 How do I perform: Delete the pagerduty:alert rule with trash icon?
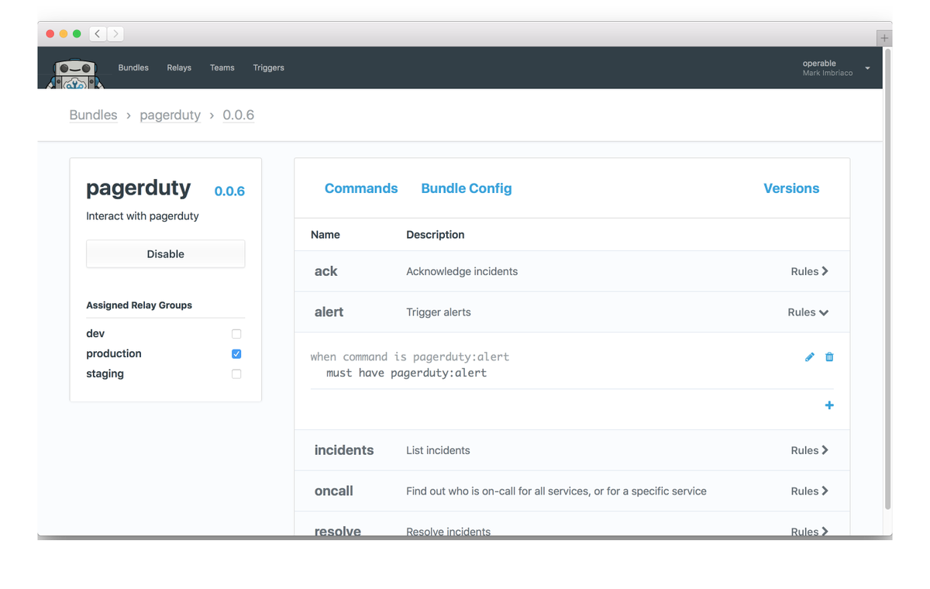pos(829,357)
